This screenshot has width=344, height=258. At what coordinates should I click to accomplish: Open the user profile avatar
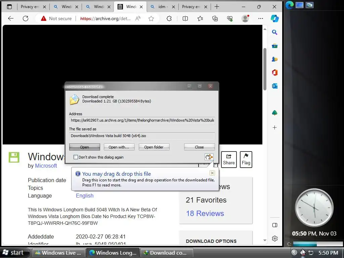tap(245, 18)
